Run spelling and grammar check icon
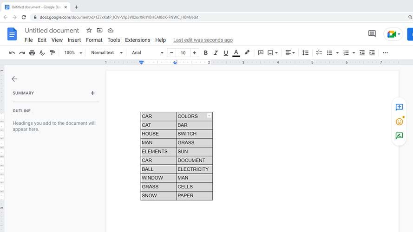The height and width of the screenshot is (232, 413). [42, 53]
